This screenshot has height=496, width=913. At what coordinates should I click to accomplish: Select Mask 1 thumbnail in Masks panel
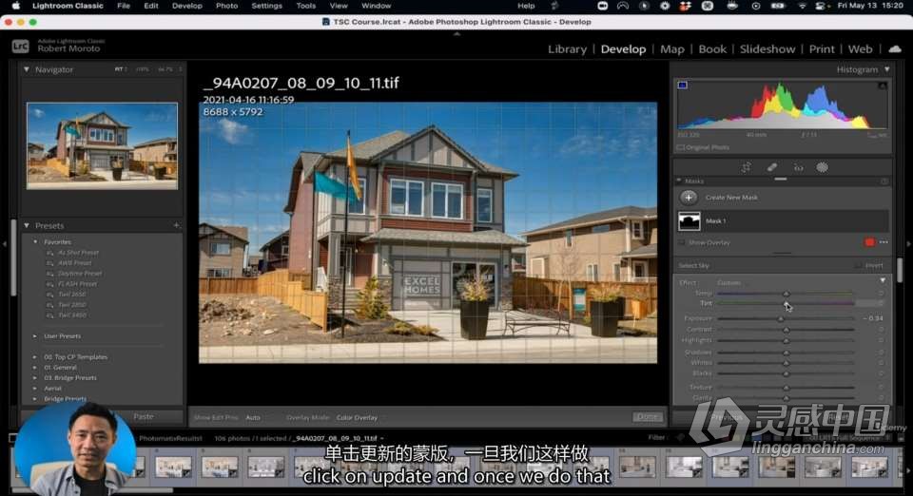tap(689, 220)
